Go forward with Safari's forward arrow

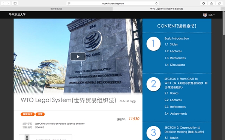(x=8, y=3)
